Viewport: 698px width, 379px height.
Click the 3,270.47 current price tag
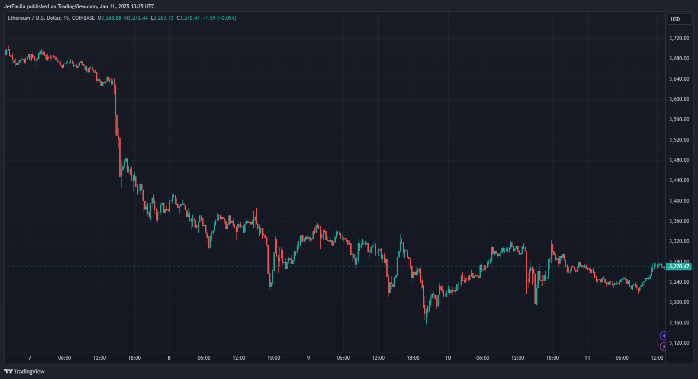pyautogui.click(x=679, y=267)
